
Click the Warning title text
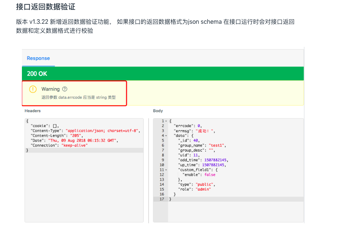pyautogui.click(x=50, y=89)
